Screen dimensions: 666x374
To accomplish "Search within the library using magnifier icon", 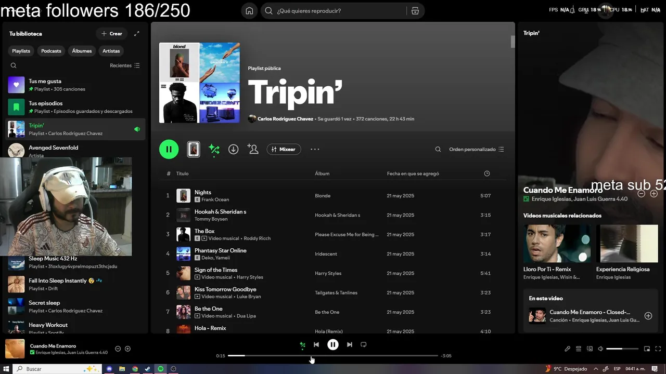I will click(x=14, y=65).
